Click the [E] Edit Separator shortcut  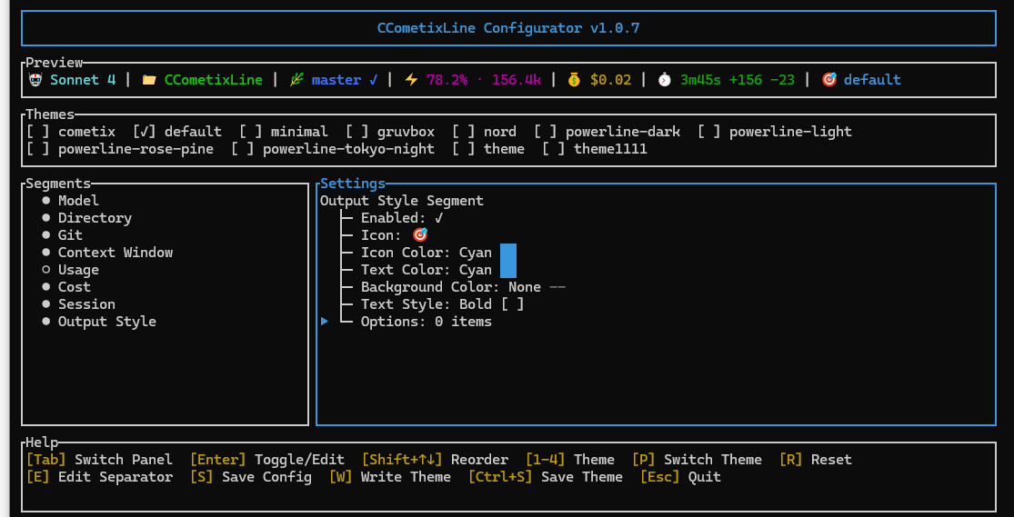[x=100, y=477]
